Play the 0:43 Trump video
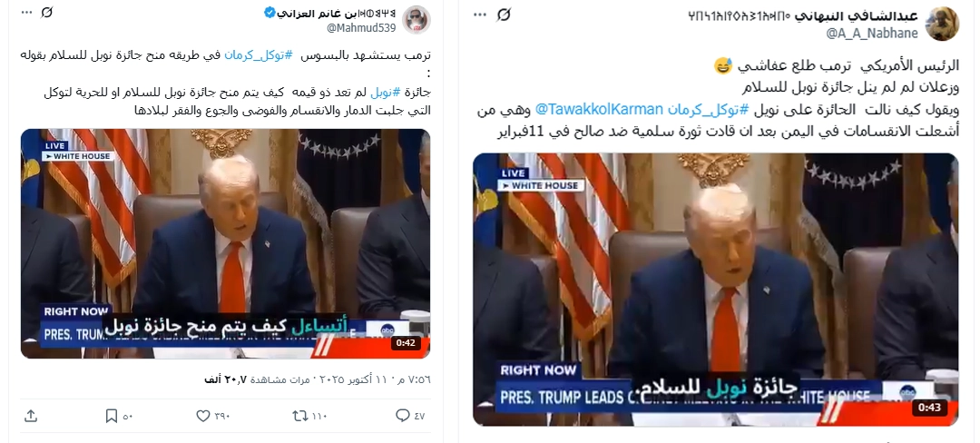980x443 pixels. 716,290
